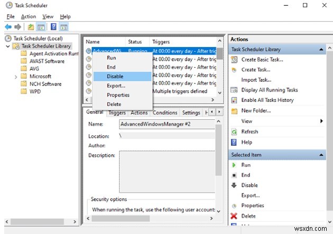The height and width of the screenshot is (234, 333).
Task: Click the Display All Running Tasks icon
Action: (x=234, y=90)
